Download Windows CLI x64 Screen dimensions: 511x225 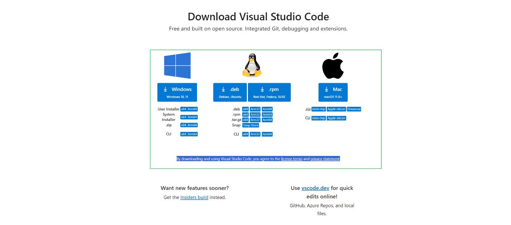tap(183, 134)
